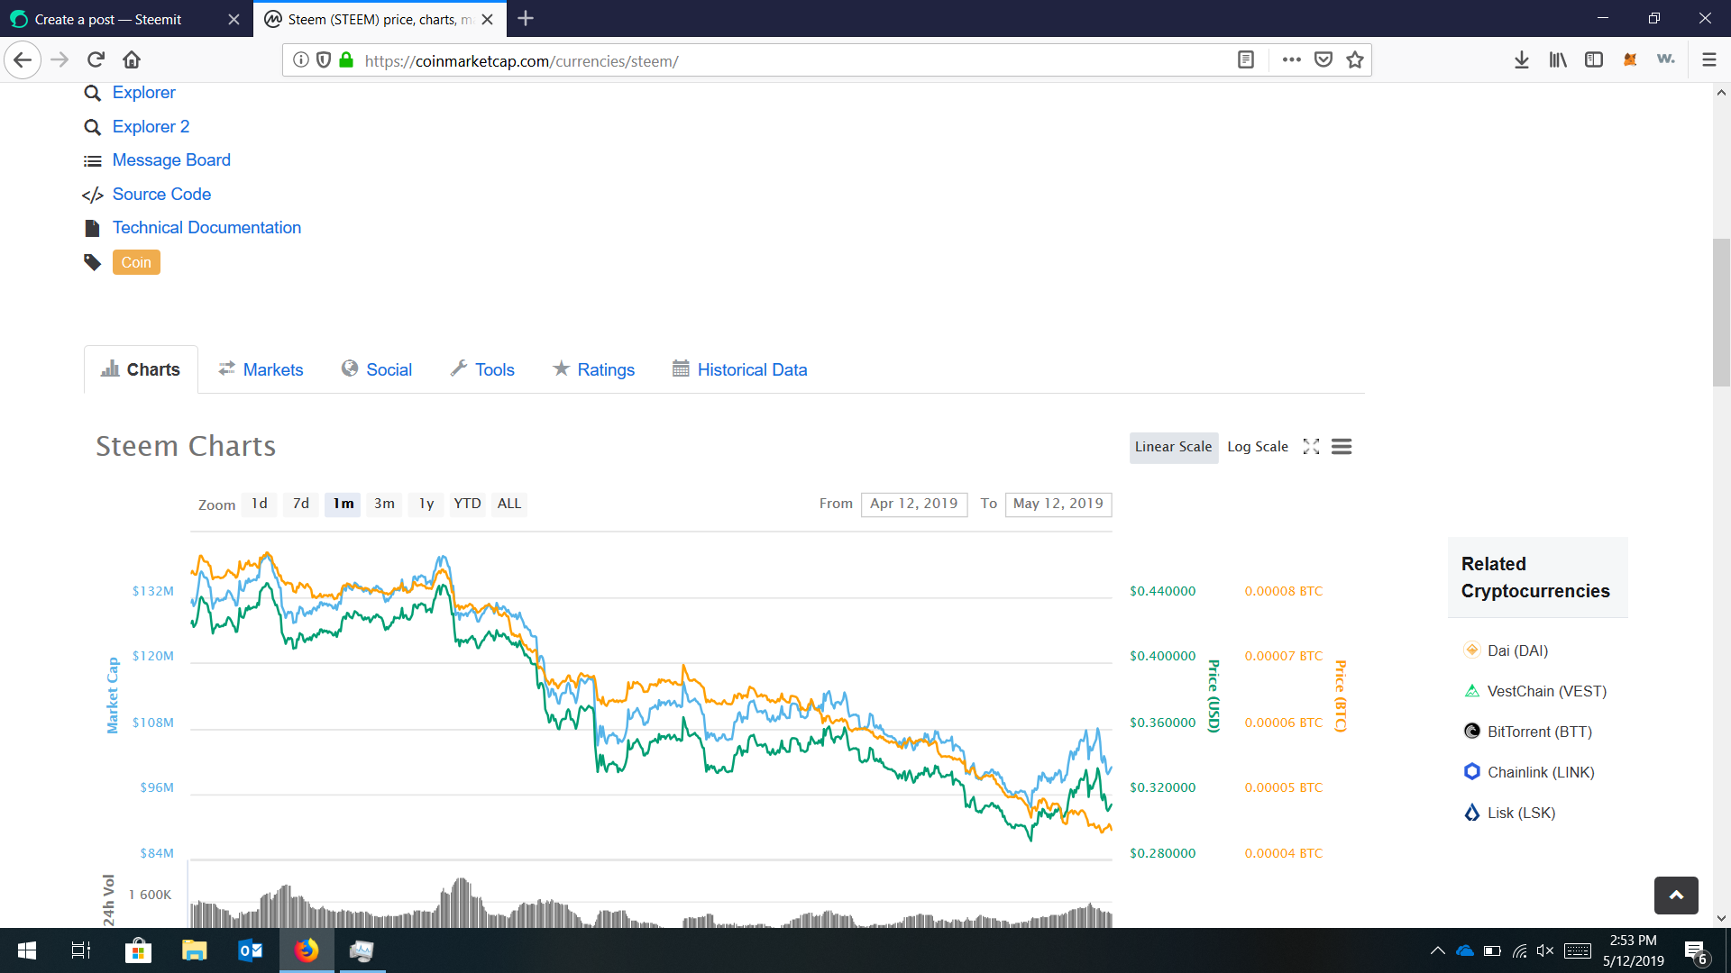
Task: Bookmark this page with star icon
Action: 1355,60
